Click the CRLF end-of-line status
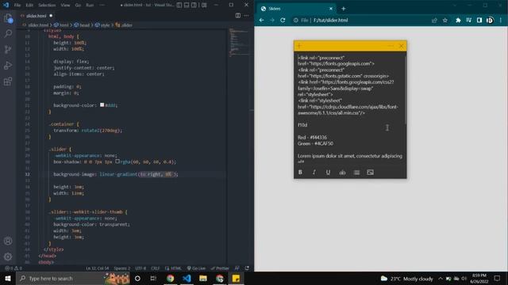508x285 pixels. (156, 268)
